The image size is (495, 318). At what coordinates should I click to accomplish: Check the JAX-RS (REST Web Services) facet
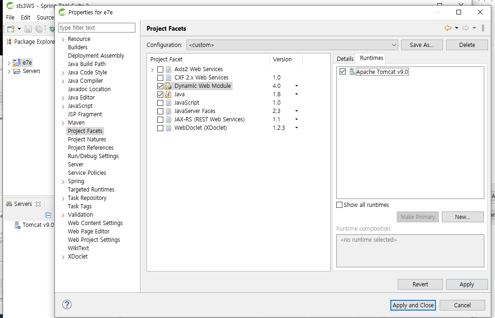coord(161,119)
